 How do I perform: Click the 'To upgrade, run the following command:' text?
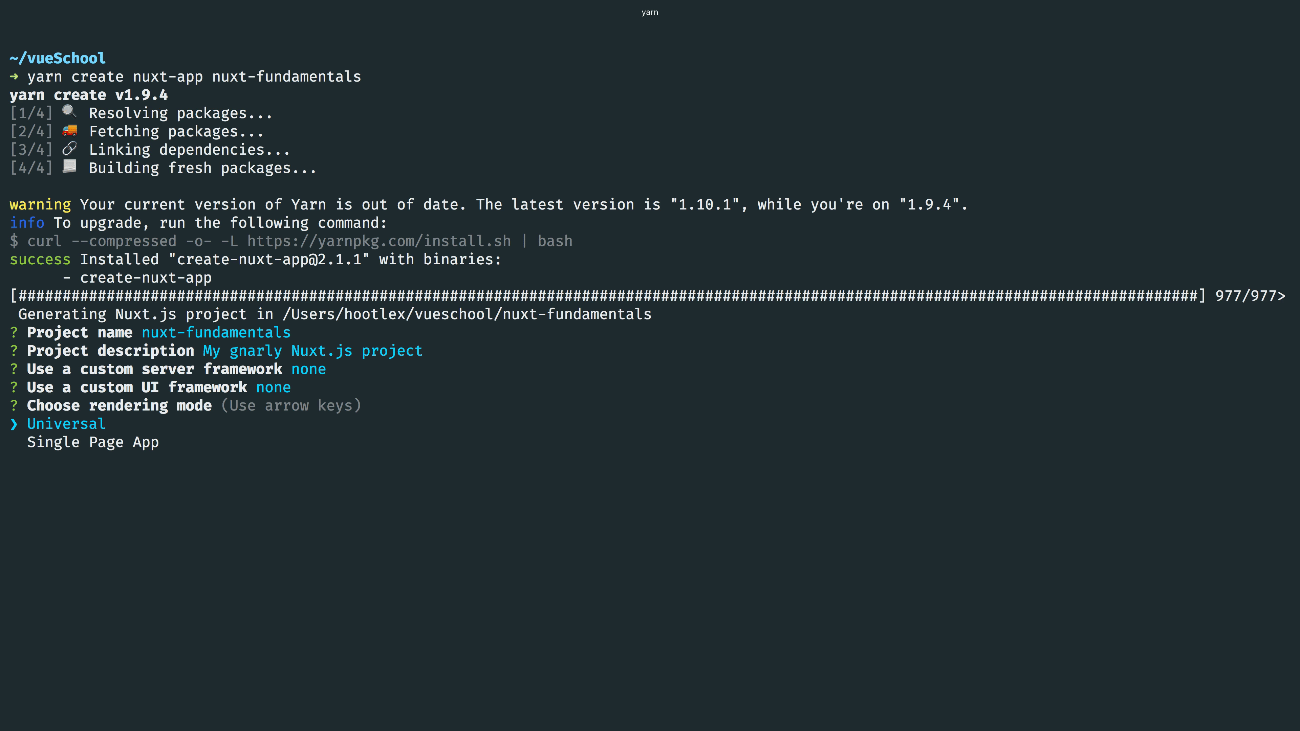coord(220,222)
